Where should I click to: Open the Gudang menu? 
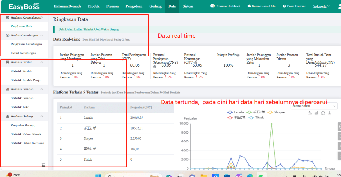click(155, 6)
